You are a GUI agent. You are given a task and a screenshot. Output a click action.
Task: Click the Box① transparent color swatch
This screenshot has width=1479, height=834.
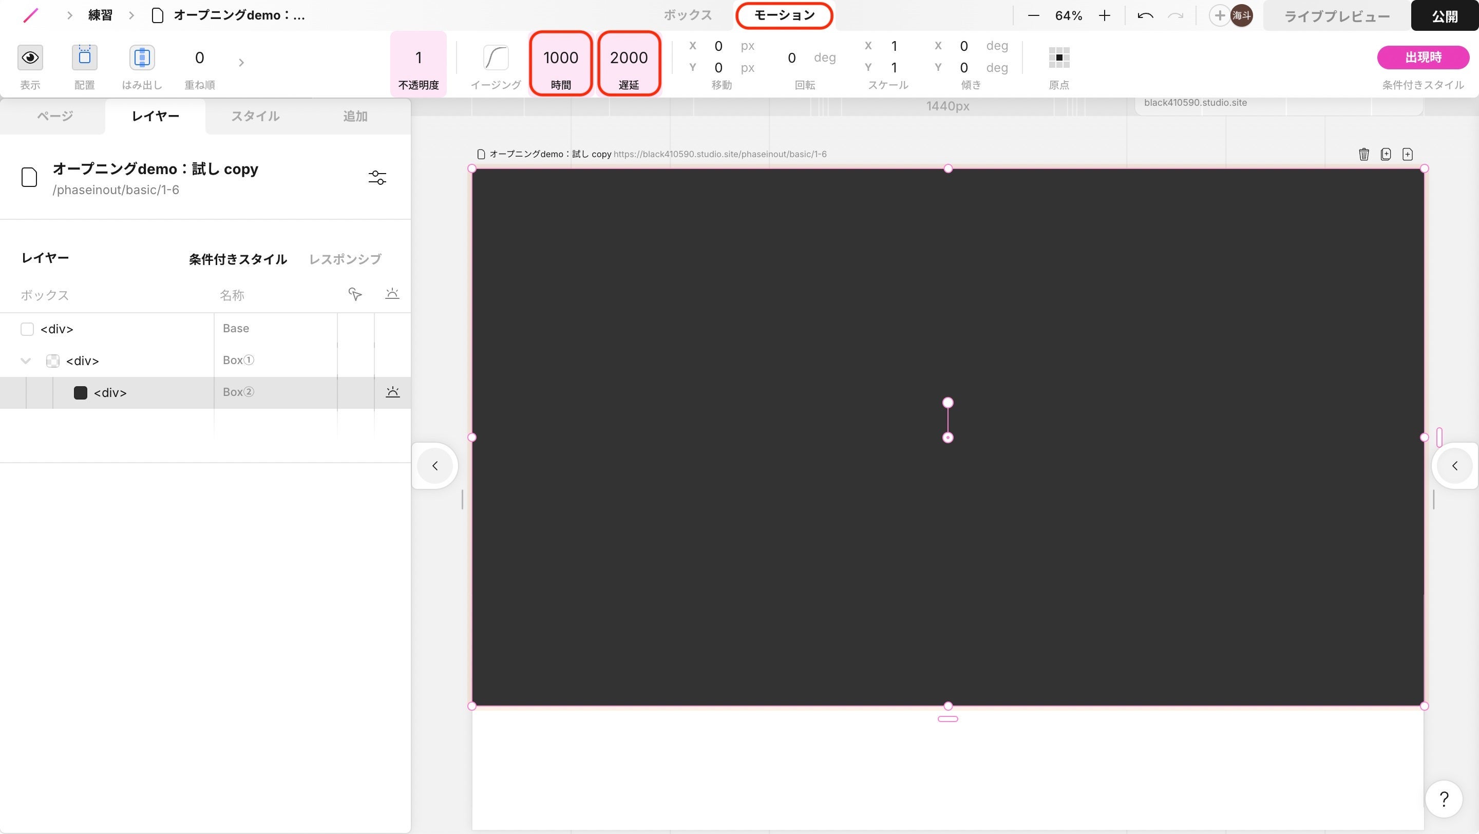53,361
